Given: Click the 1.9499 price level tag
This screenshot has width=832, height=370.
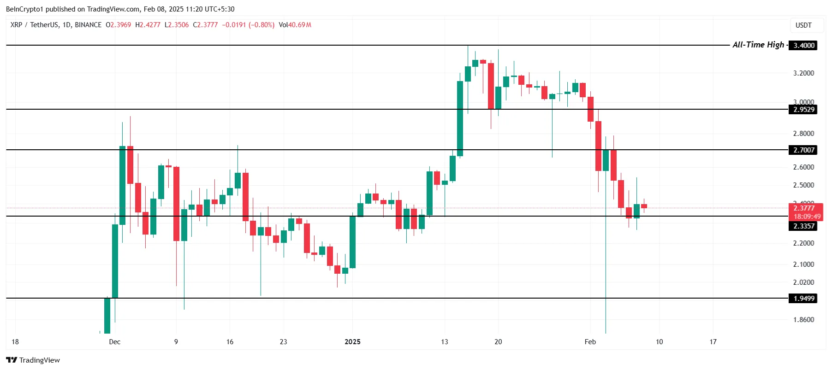Looking at the screenshot, I should point(803,298).
